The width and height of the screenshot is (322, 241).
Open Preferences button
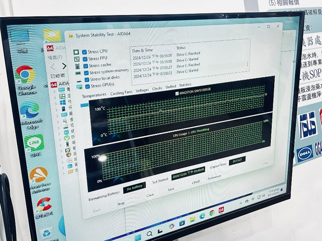[214, 177]
